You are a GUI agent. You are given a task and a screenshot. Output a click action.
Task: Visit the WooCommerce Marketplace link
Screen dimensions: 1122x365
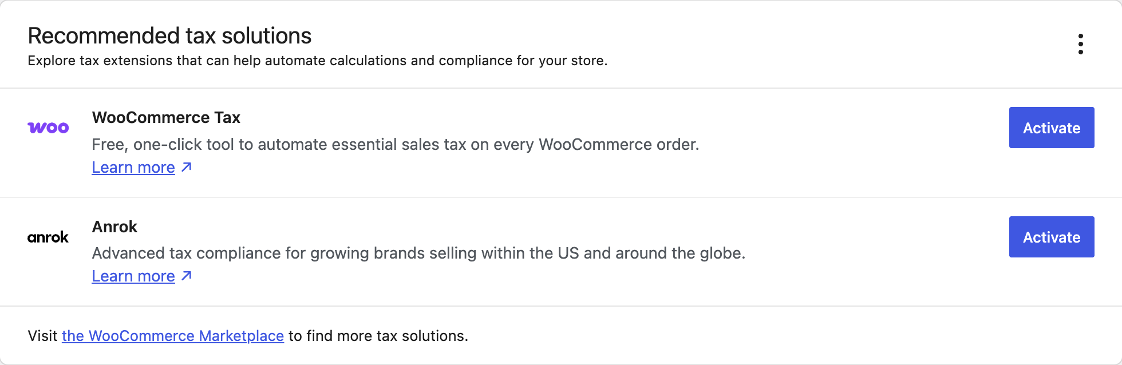click(173, 336)
